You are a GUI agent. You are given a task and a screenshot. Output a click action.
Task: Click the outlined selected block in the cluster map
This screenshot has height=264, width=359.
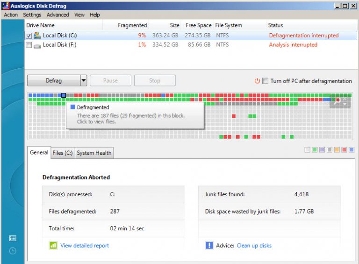(64, 95)
